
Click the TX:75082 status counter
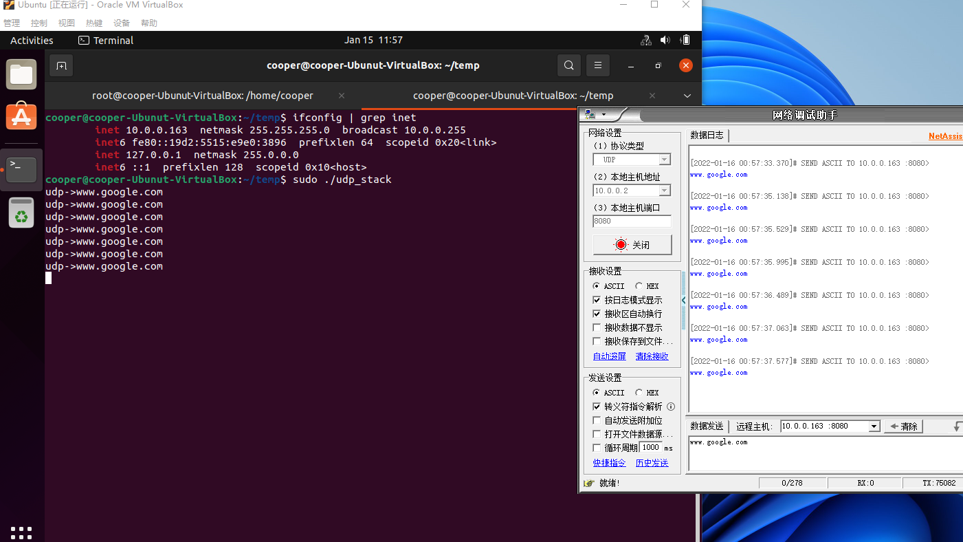933,483
